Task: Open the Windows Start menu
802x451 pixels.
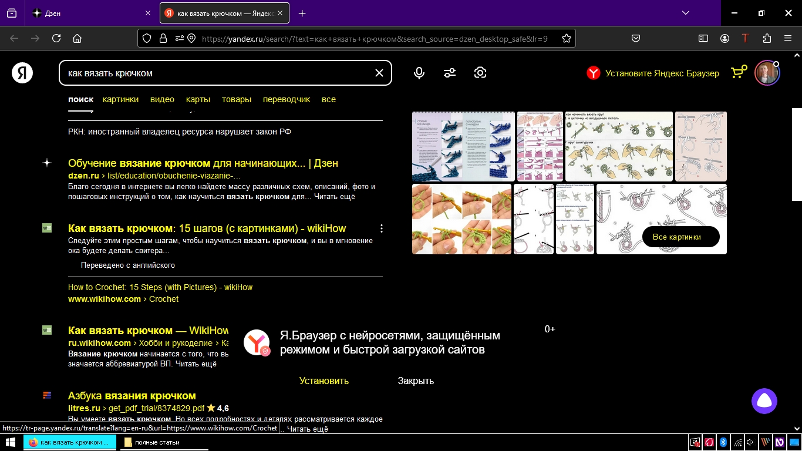Action: (x=10, y=442)
